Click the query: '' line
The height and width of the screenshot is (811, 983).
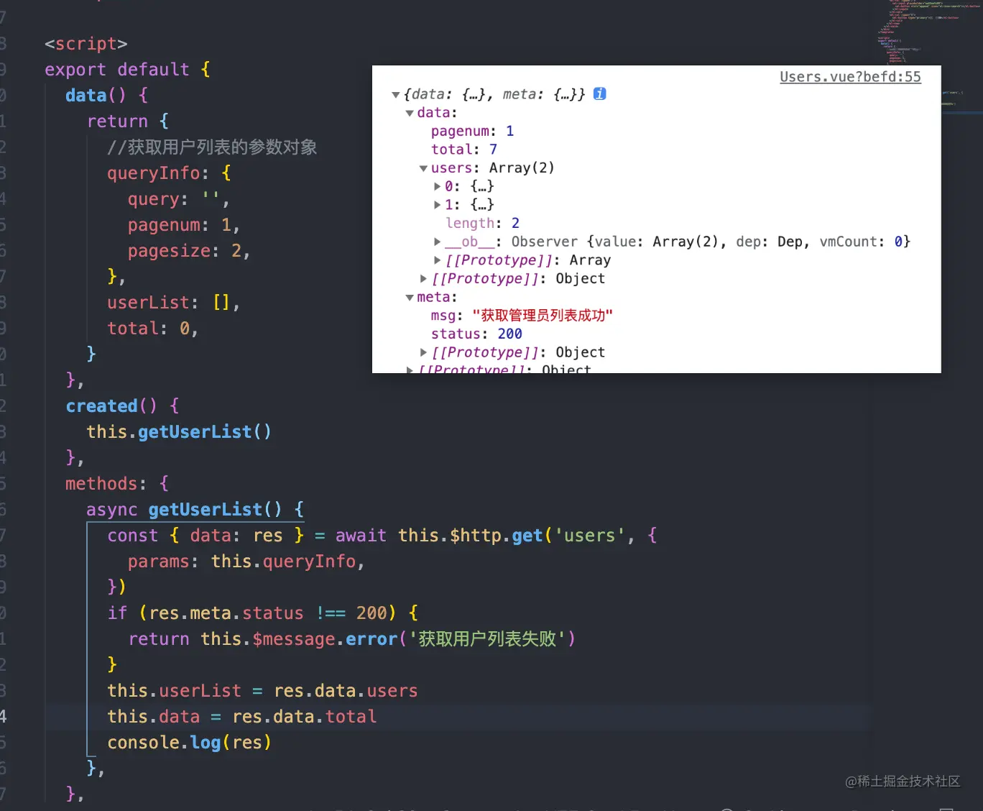pos(178,199)
